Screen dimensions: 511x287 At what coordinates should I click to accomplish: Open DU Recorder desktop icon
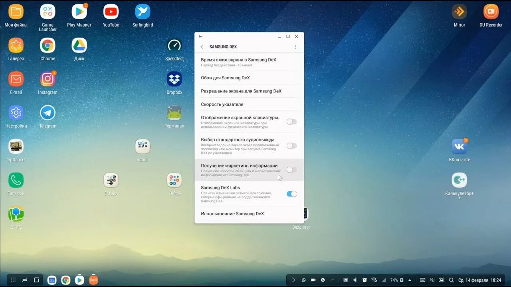(x=491, y=12)
